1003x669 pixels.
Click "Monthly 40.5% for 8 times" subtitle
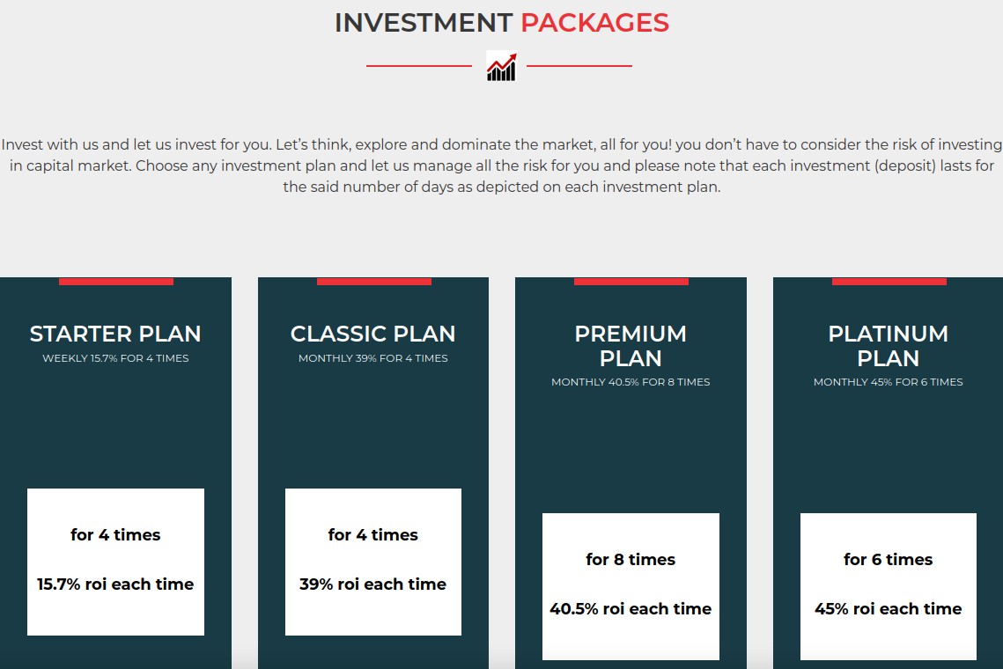tap(631, 382)
